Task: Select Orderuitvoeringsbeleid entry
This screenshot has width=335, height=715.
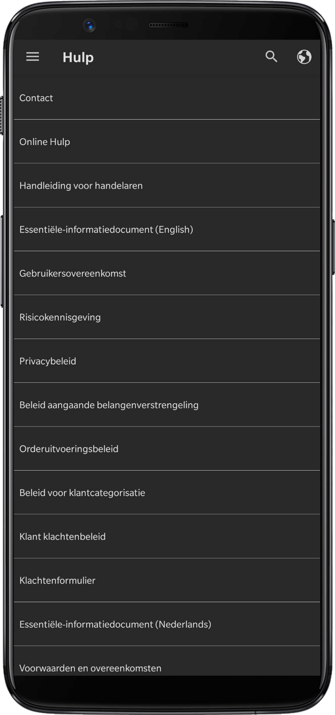Action: [x=69, y=449]
